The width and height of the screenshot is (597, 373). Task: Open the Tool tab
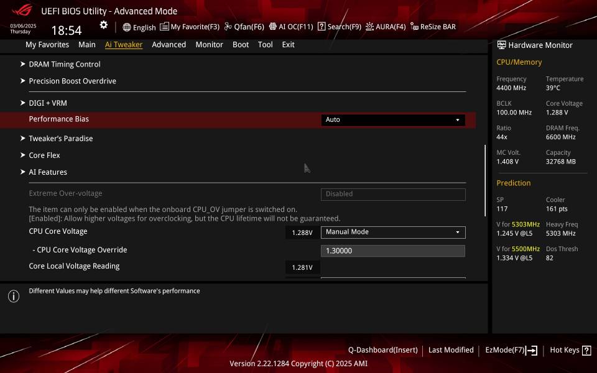click(266, 45)
